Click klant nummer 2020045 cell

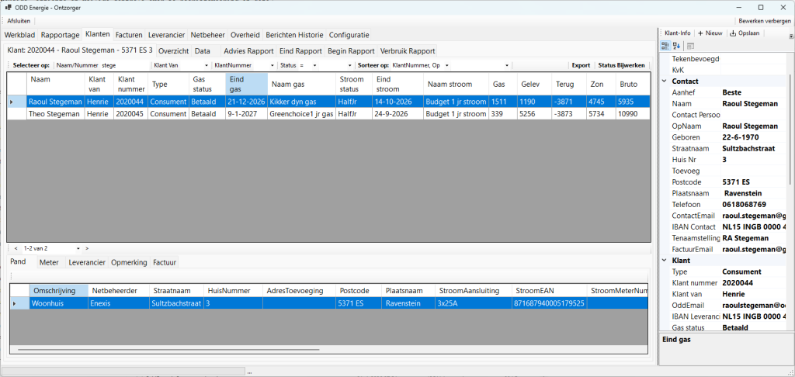[130, 114]
